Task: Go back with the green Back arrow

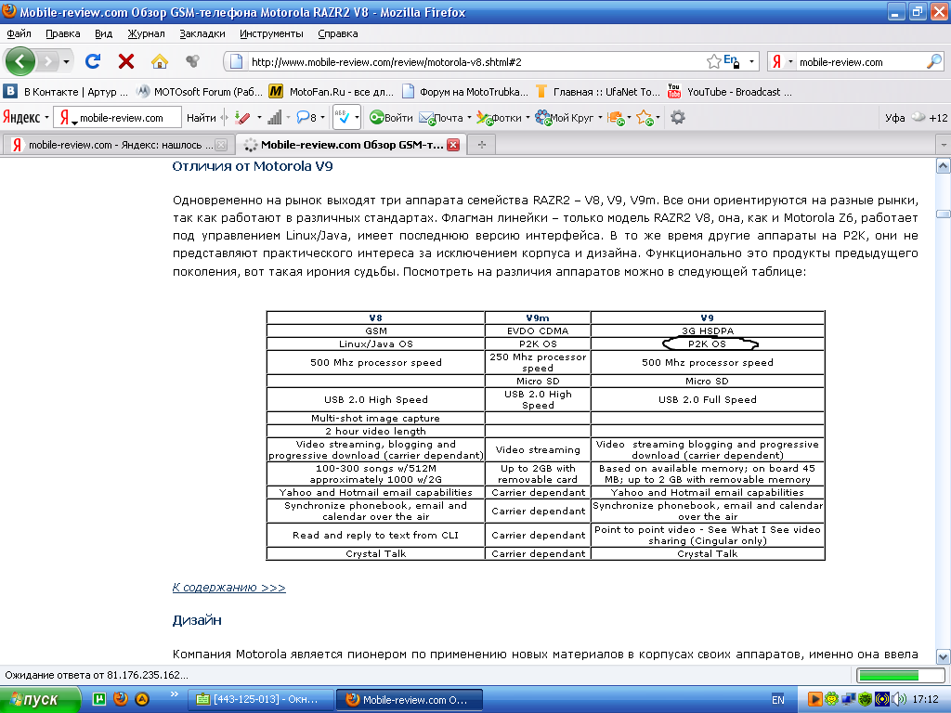Action: pos(20,61)
